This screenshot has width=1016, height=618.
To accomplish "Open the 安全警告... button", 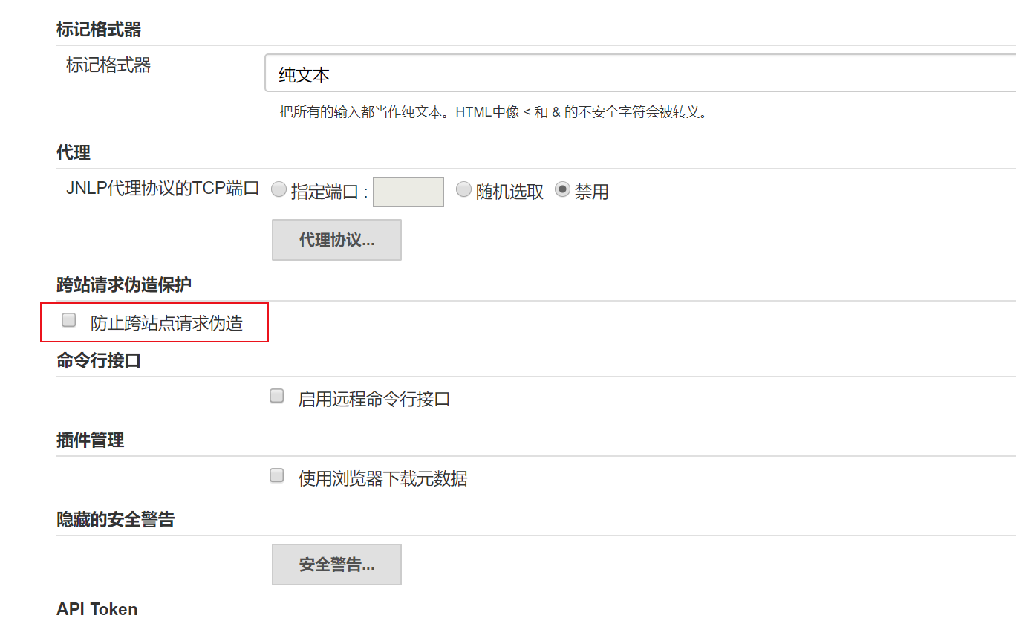I will pos(336,565).
